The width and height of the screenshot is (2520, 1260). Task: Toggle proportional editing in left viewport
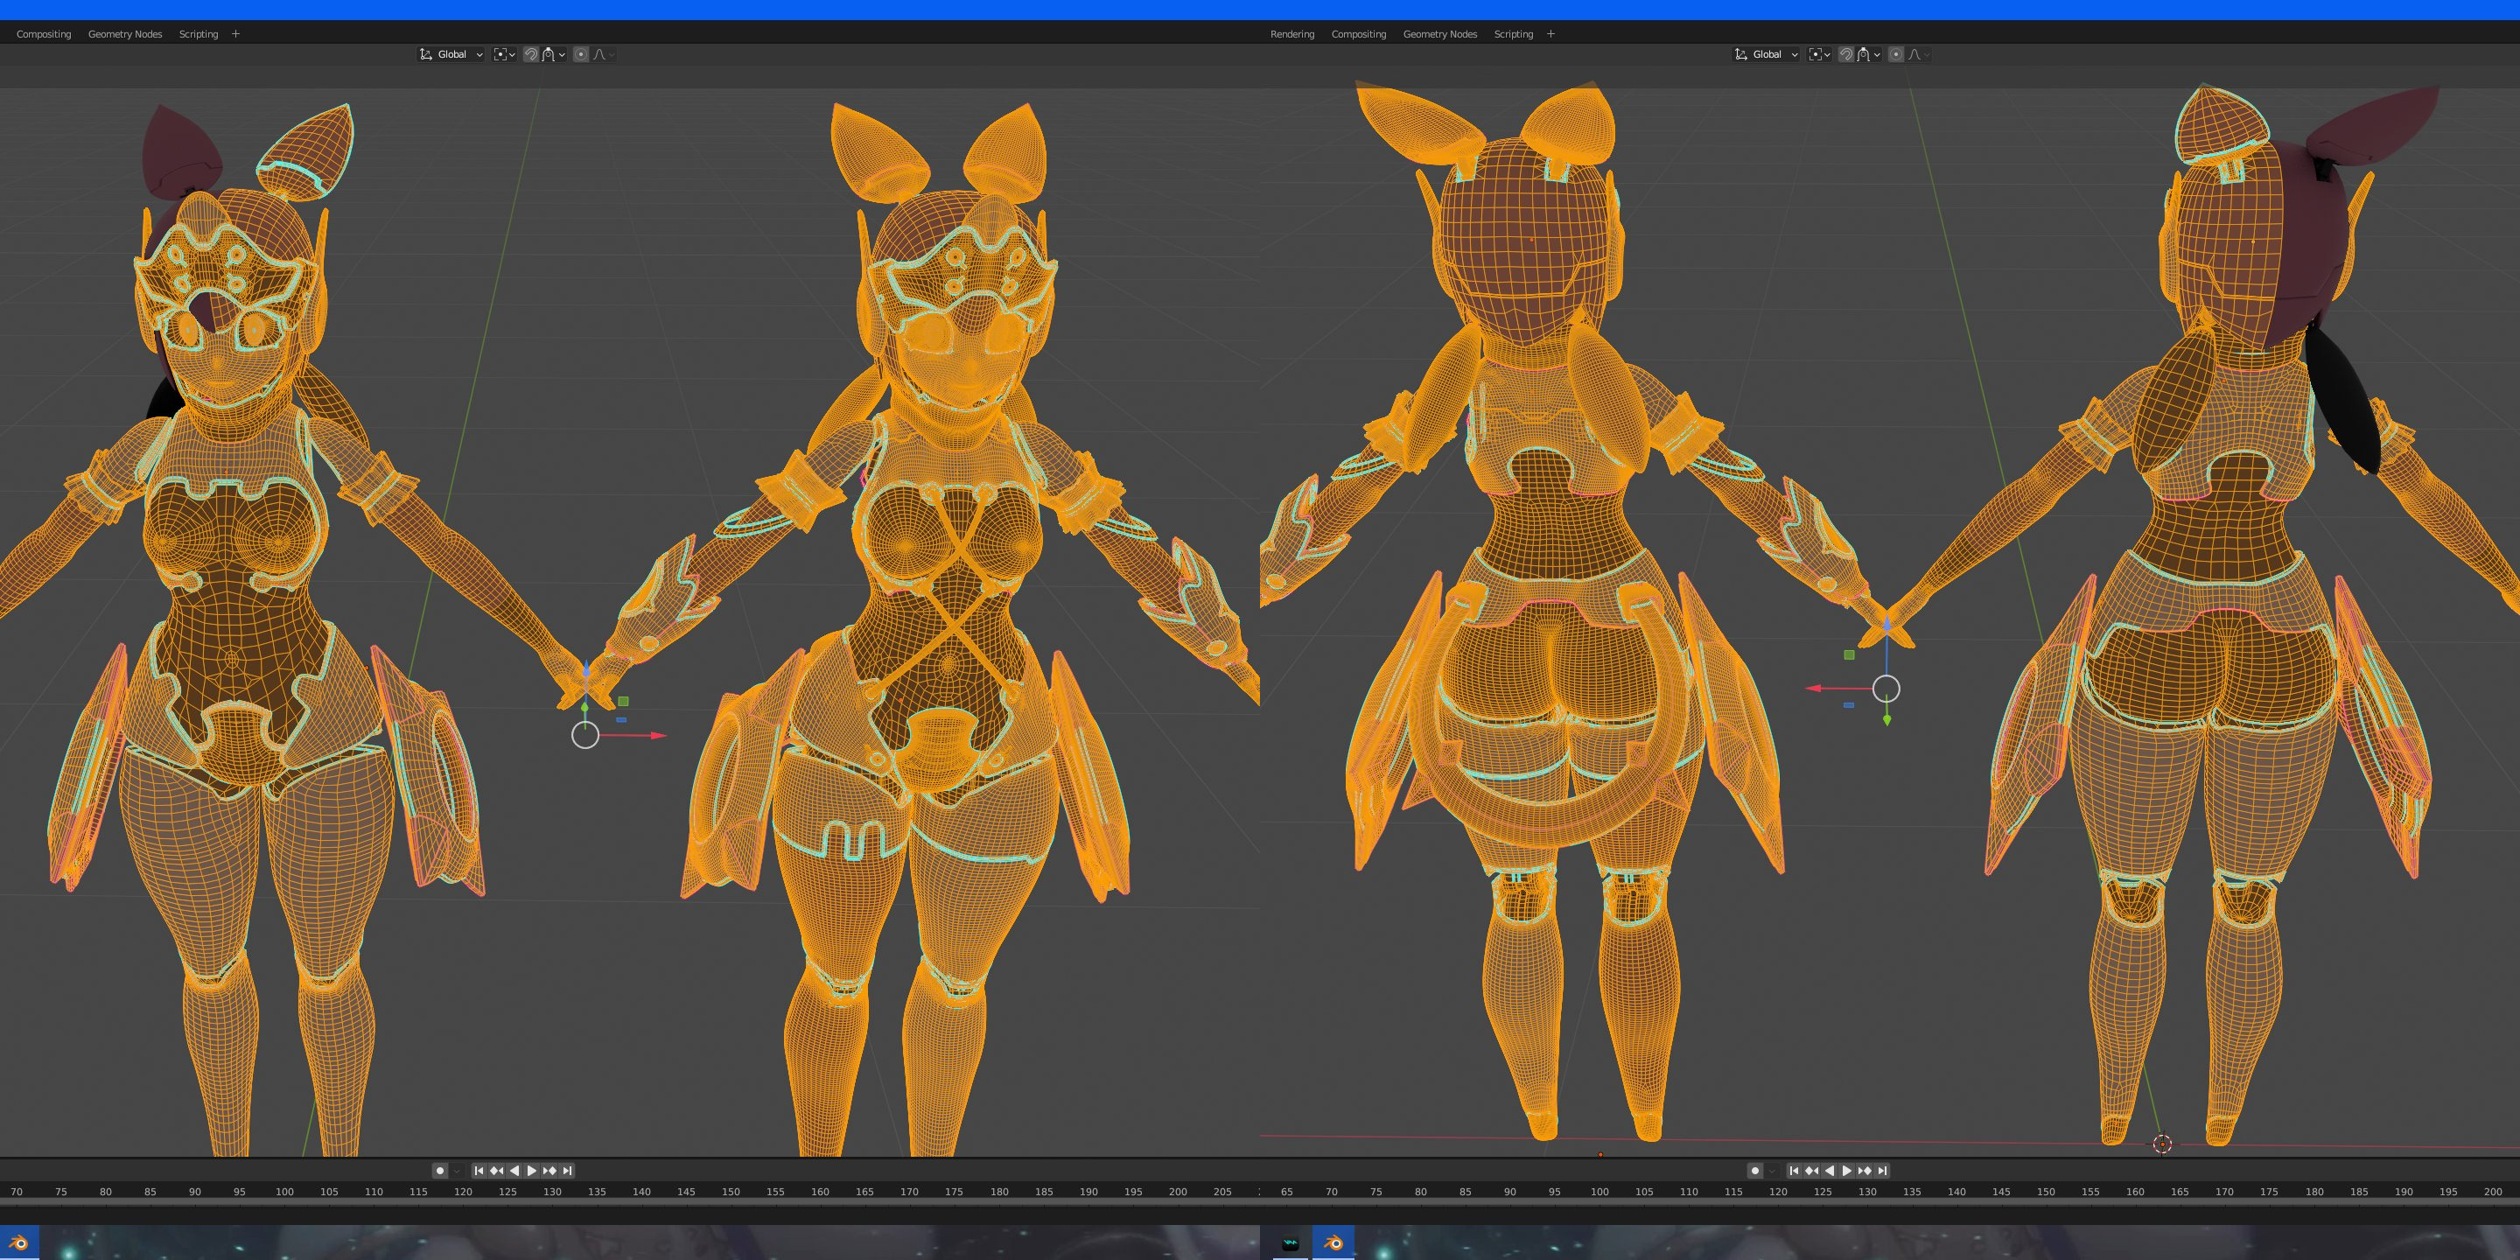pyautogui.click(x=581, y=55)
